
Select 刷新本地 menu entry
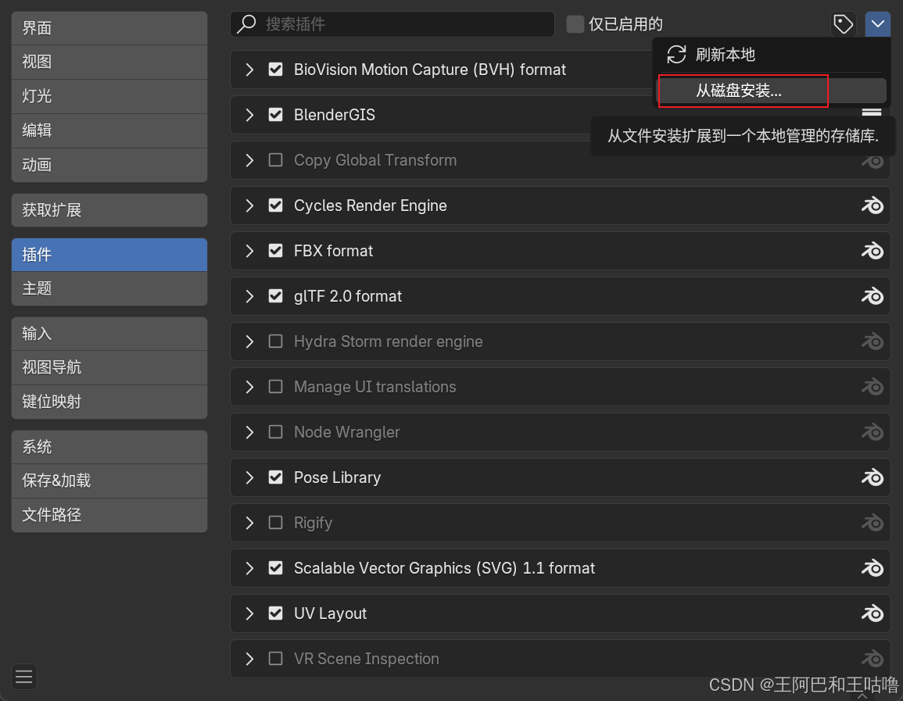pyautogui.click(x=771, y=55)
